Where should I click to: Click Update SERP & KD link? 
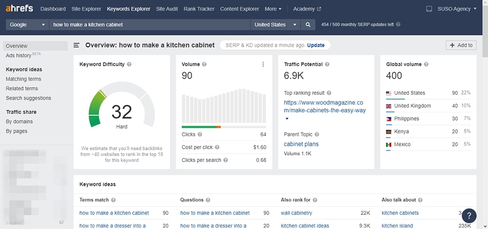point(316,45)
